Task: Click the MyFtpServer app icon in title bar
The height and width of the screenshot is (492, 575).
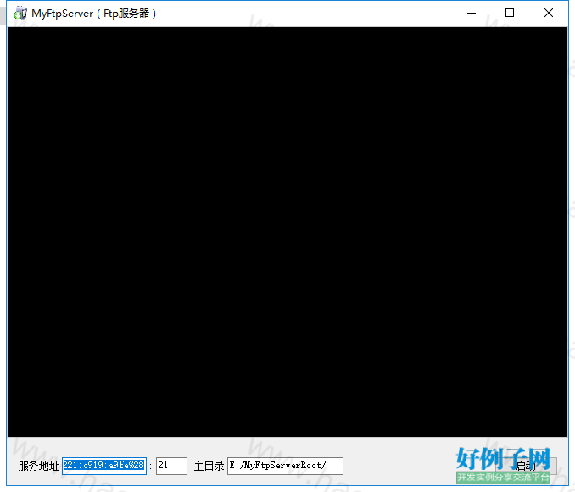Action: [x=20, y=14]
